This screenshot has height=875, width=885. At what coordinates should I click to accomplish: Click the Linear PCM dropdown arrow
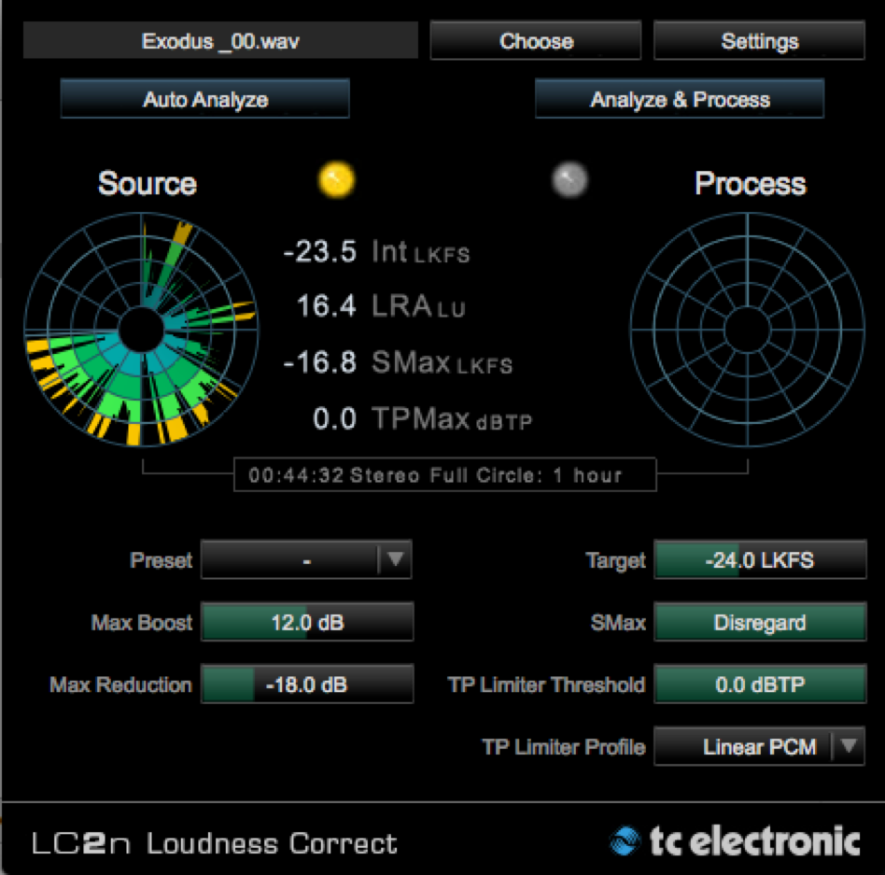point(848,746)
